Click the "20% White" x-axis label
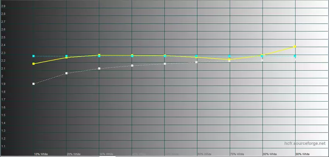The width and height of the screenshot is (329, 157). [x=74, y=154]
